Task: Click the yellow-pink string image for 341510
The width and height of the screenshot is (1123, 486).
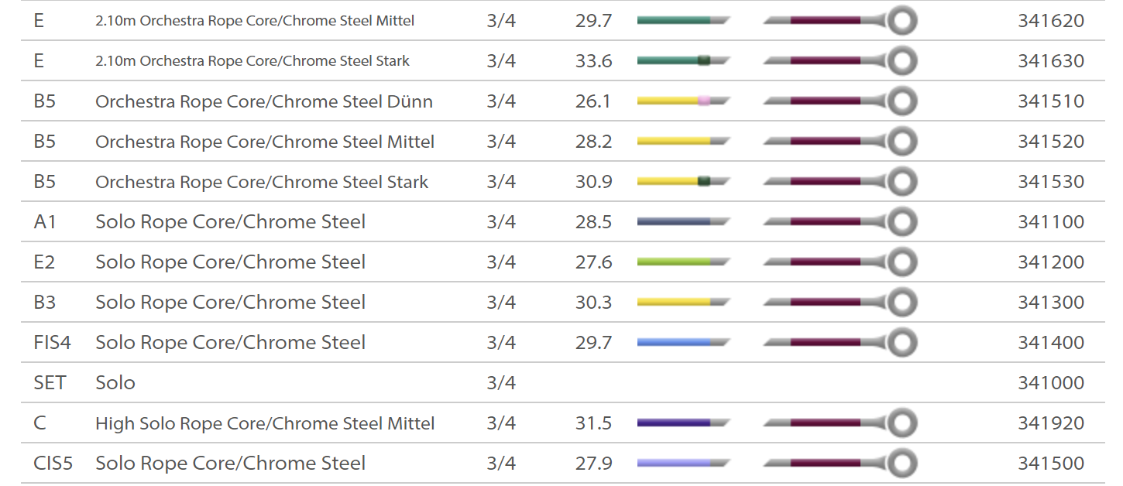Action: tap(682, 101)
